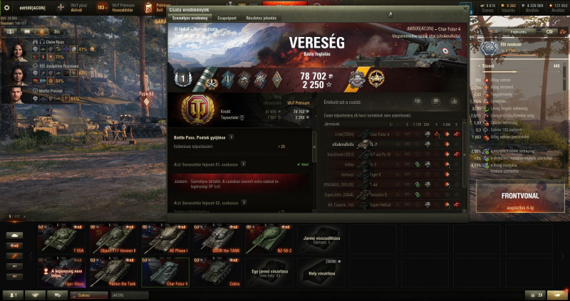570x301 pixels.
Task: Toggle the tank-type carousel filter button
Action: 14,236
